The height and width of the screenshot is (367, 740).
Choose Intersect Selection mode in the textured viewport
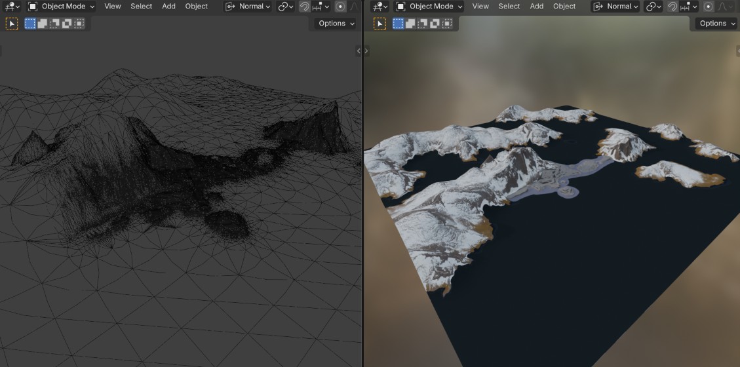coord(448,24)
